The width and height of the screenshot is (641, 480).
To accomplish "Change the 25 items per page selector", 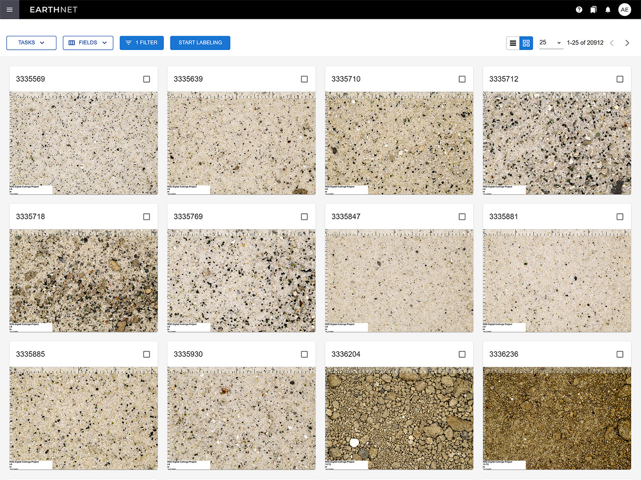I will tap(551, 43).
